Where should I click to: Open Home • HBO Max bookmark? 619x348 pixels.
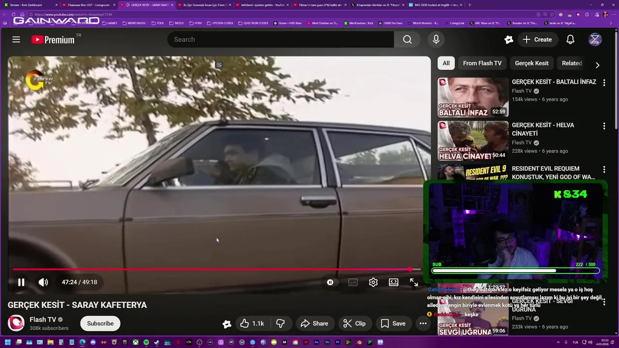point(287,23)
